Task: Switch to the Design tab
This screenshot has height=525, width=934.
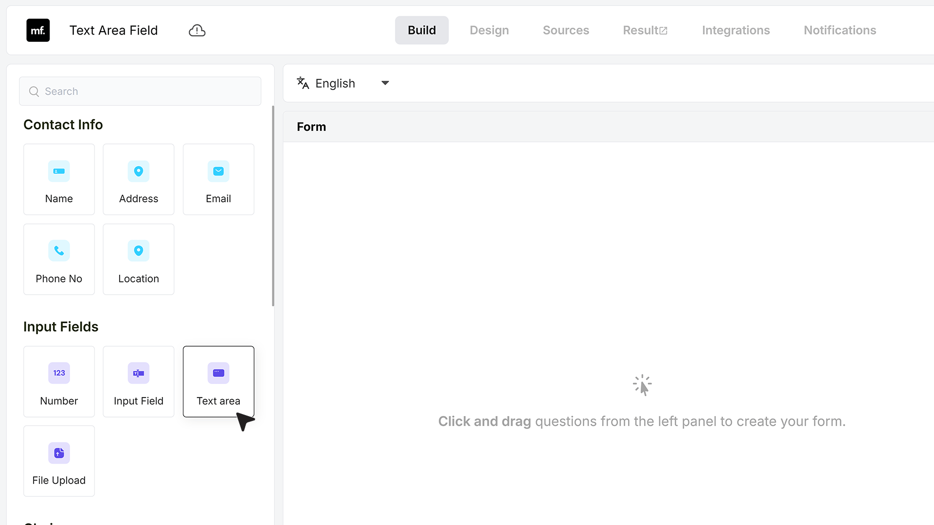Action: point(489,30)
